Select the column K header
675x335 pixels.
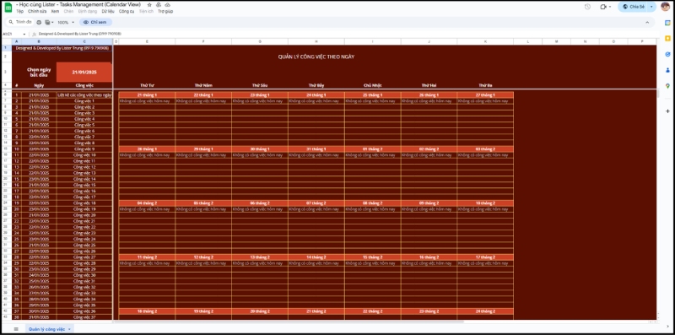(x=485, y=41)
